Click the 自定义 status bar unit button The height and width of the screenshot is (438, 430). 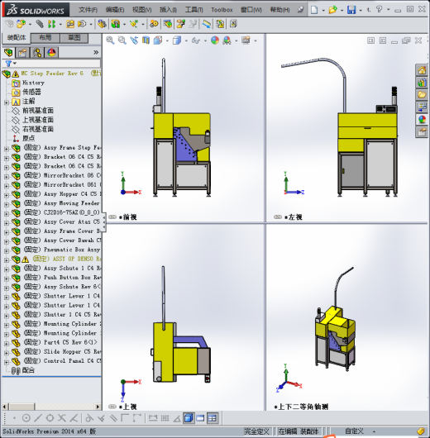pyautogui.click(x=355, y=431)
